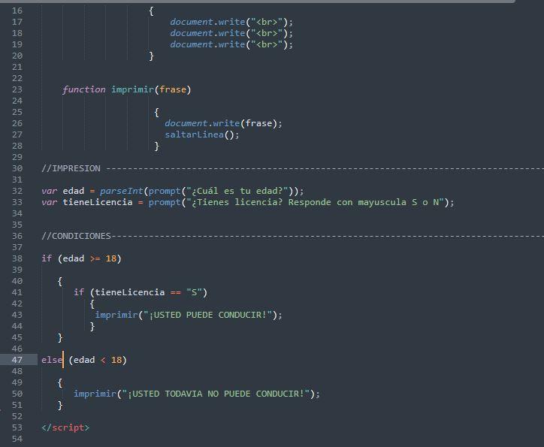Click "tieneLicencia" variable on line 33
Image resolution: width=544 pixels, height=447 pixels.
tap(98, 202)
